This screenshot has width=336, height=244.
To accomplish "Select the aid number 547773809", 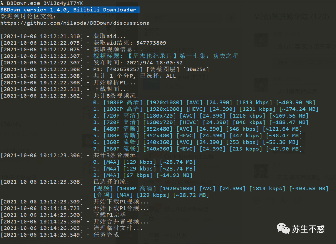I will tap(151, 43).
